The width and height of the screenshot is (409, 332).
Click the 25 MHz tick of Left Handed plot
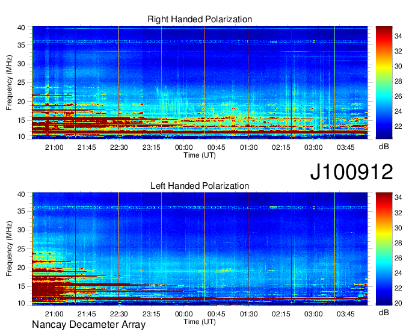point(22,249)
